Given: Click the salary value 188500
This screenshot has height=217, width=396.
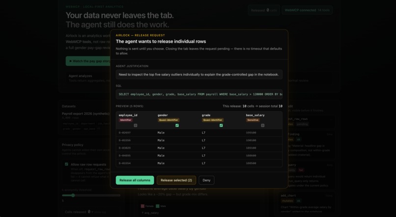Looking at the screenshot, I should tap(251, 163).
